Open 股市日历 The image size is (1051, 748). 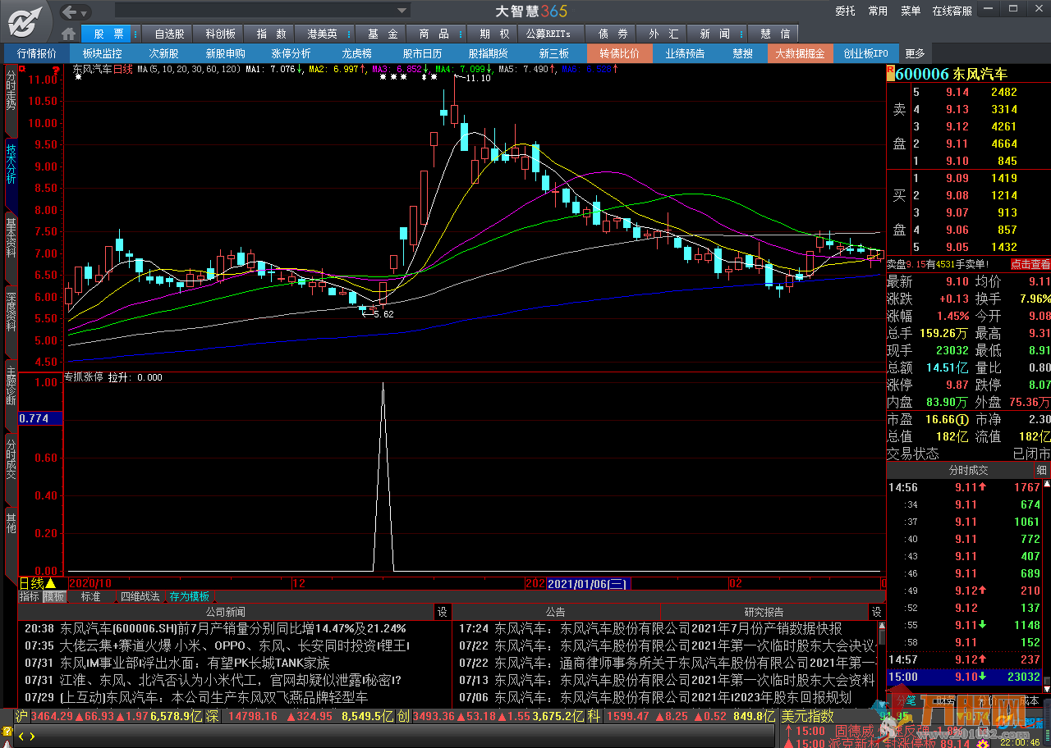click(x=422, y=53)
